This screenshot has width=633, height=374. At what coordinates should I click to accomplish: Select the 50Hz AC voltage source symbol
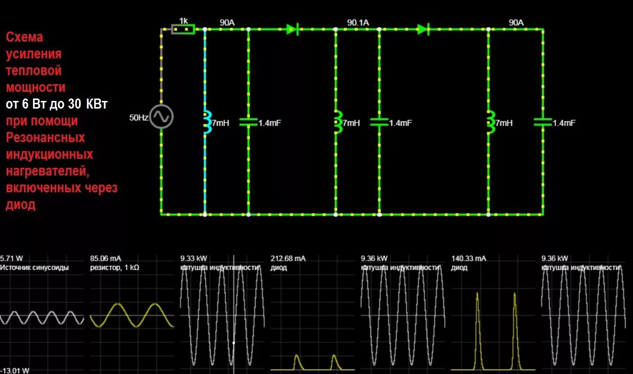coord(161,117)
